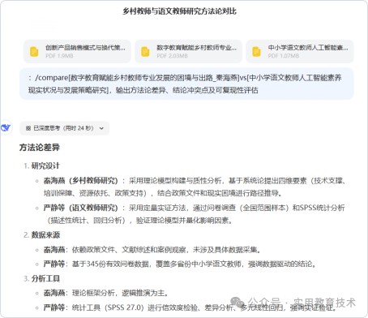Click the /compare prompt message bubble
368x318 pixels.
pos(186,84)
